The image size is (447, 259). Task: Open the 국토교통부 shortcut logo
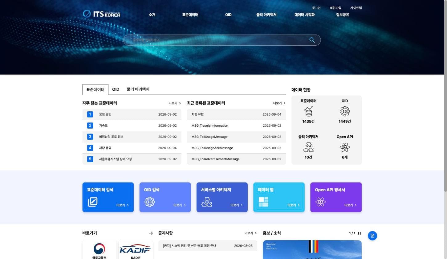pos(99,250)
